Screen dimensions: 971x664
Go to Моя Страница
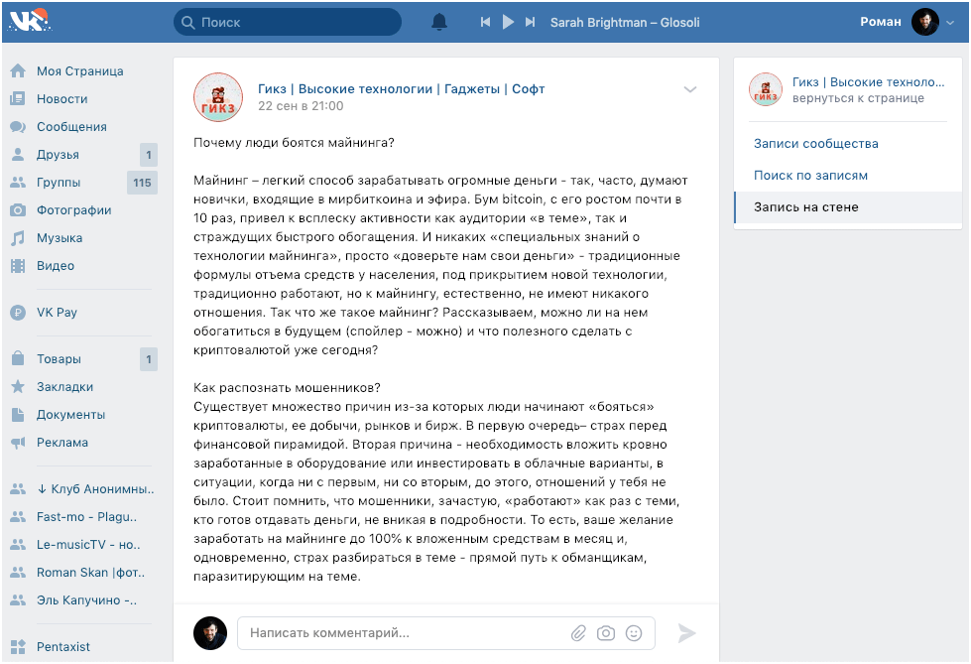80,71
